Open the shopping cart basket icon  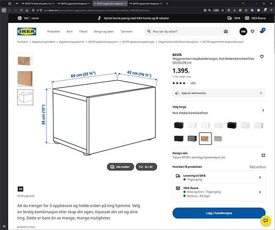coord(262,31)
